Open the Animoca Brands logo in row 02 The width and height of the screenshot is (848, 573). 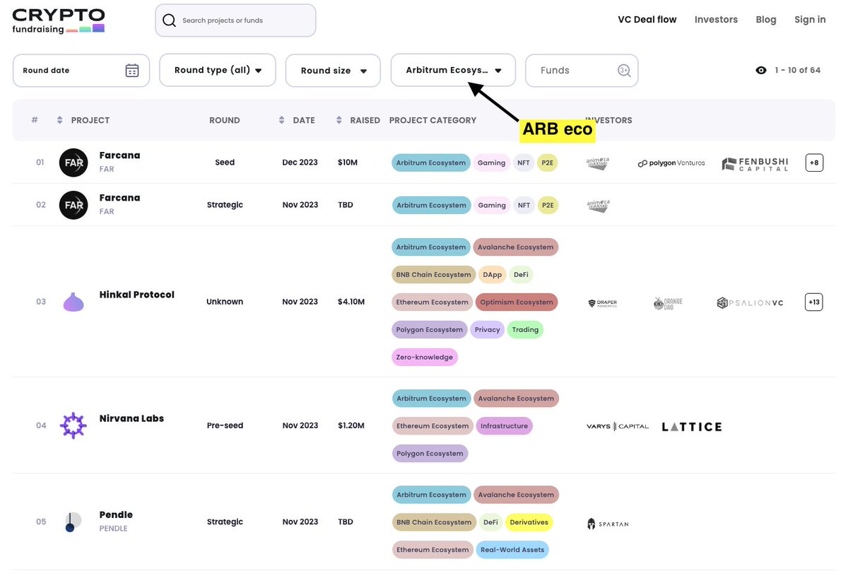tap(598, 206)
